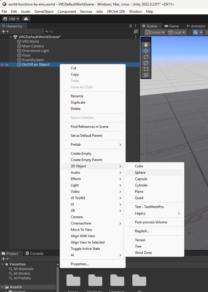Select Directional Light in the Hierarchy

click(36, 51)
